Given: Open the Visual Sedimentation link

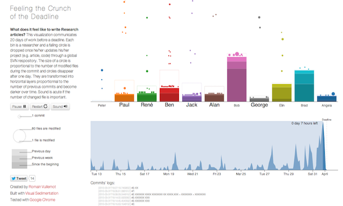Looking at the screenshot, I should coord(42,193).
